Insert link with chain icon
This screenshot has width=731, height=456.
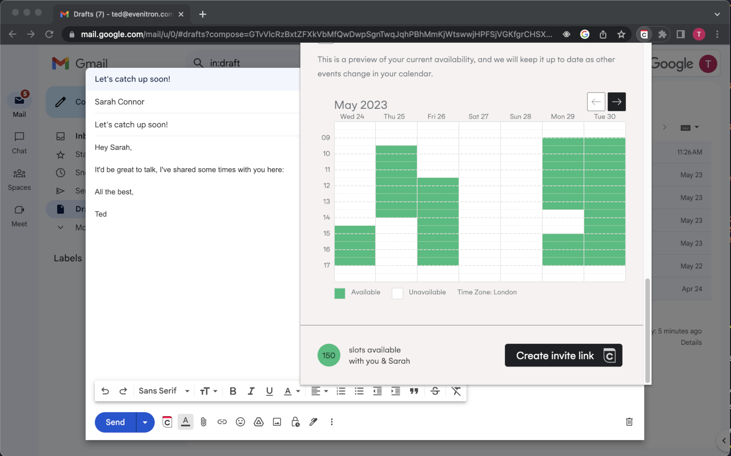pos(222,422)
